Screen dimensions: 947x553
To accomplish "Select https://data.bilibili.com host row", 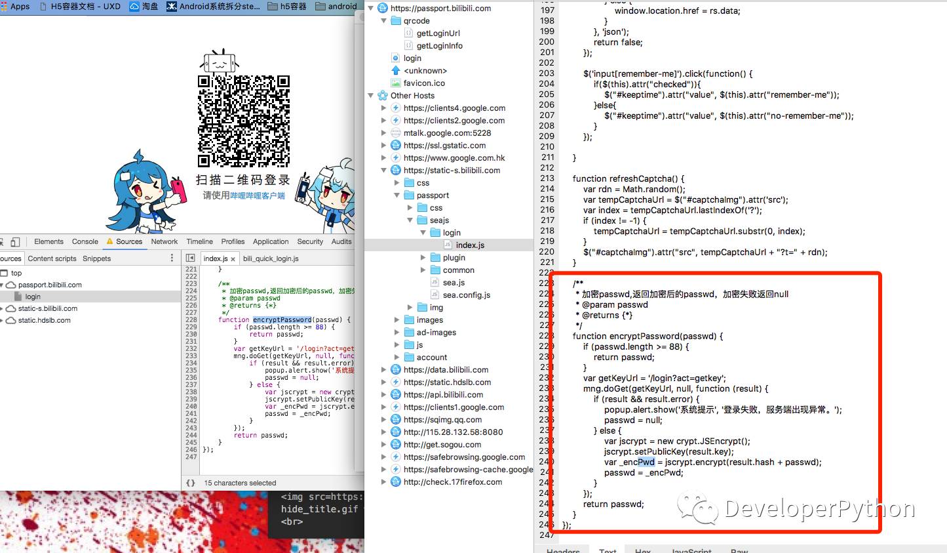I will [446, 370].
